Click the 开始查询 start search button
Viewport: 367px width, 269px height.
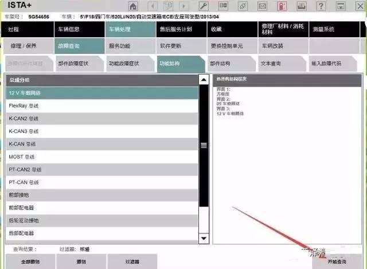pyautogui.click(x=337, y=262)
